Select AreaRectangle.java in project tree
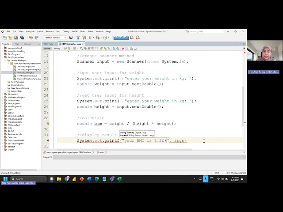The width and height of the screenshot is (283, 212). [x=26, y=67]
